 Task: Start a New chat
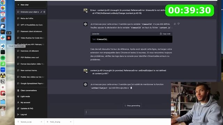click(31, 5)
